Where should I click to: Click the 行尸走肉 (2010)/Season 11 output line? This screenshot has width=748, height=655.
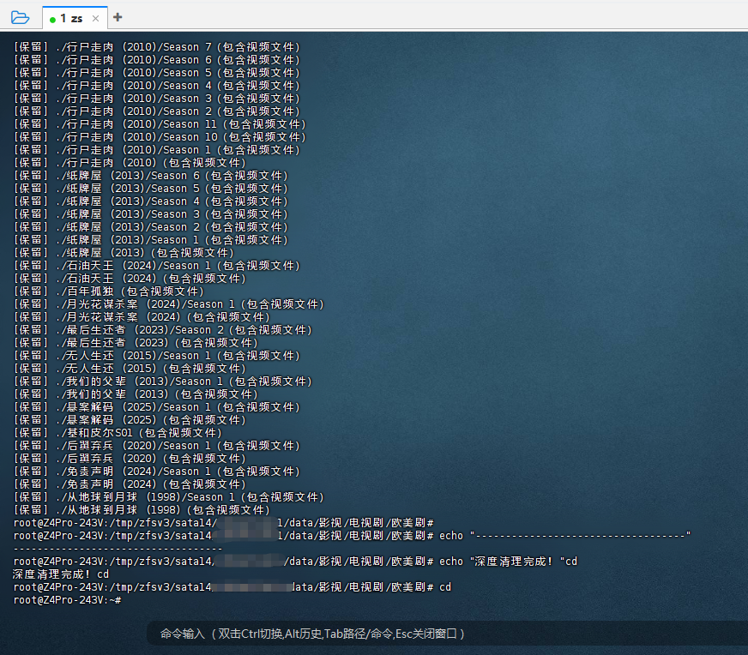[x=160, y=124]
